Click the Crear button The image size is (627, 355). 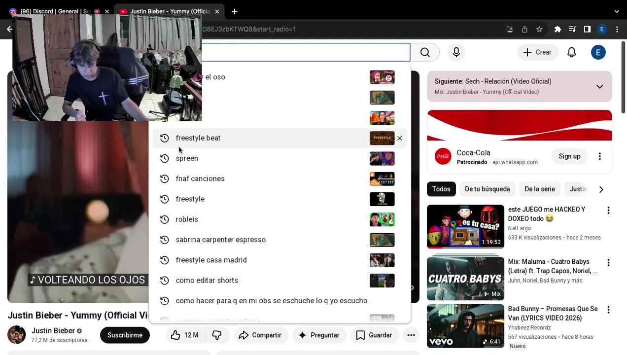[x=537, y=52]
